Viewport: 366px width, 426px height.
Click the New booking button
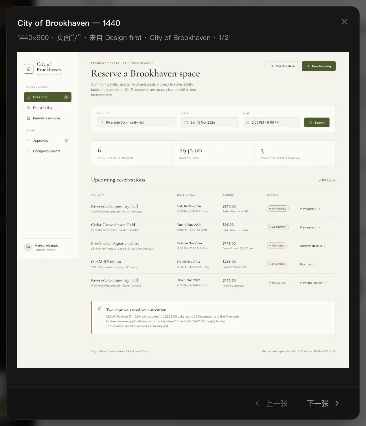tap(319, 66)
